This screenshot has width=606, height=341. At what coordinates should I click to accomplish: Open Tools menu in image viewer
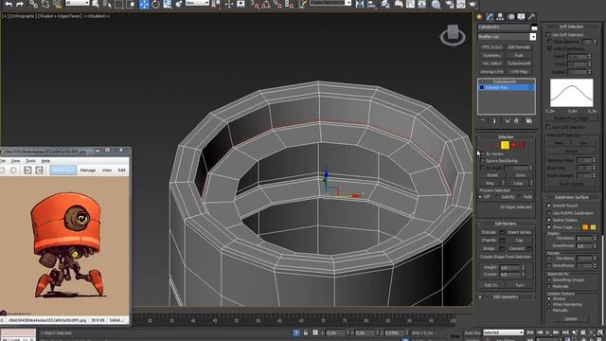[30, 161]
